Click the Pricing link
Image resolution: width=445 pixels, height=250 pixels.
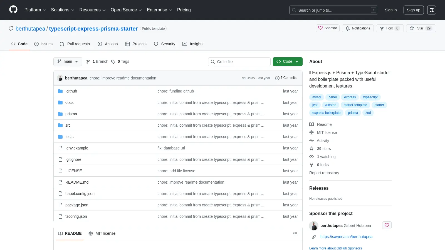pos(184,10)
